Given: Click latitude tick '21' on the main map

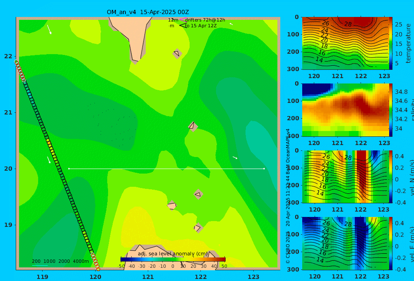Looking at the screenshot, I should coord(8,112).
